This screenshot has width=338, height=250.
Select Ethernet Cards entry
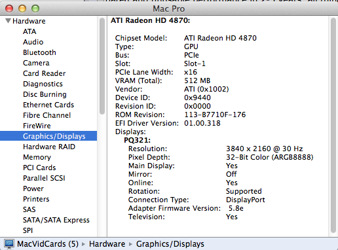[x=48, y=105]
